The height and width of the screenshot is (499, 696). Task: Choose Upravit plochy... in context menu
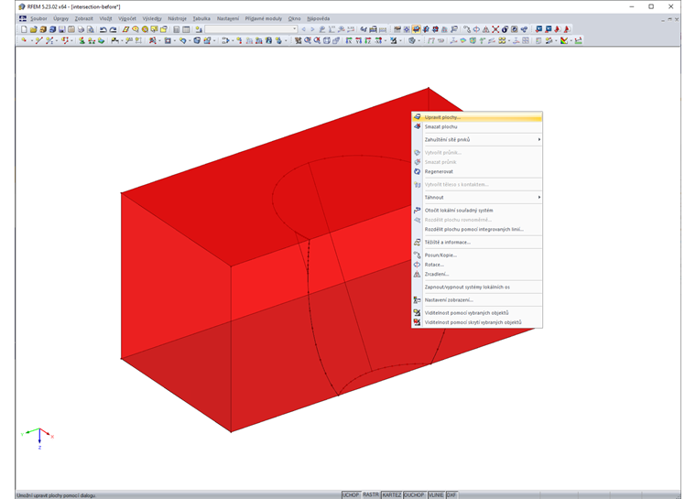[x=477, y=117]
